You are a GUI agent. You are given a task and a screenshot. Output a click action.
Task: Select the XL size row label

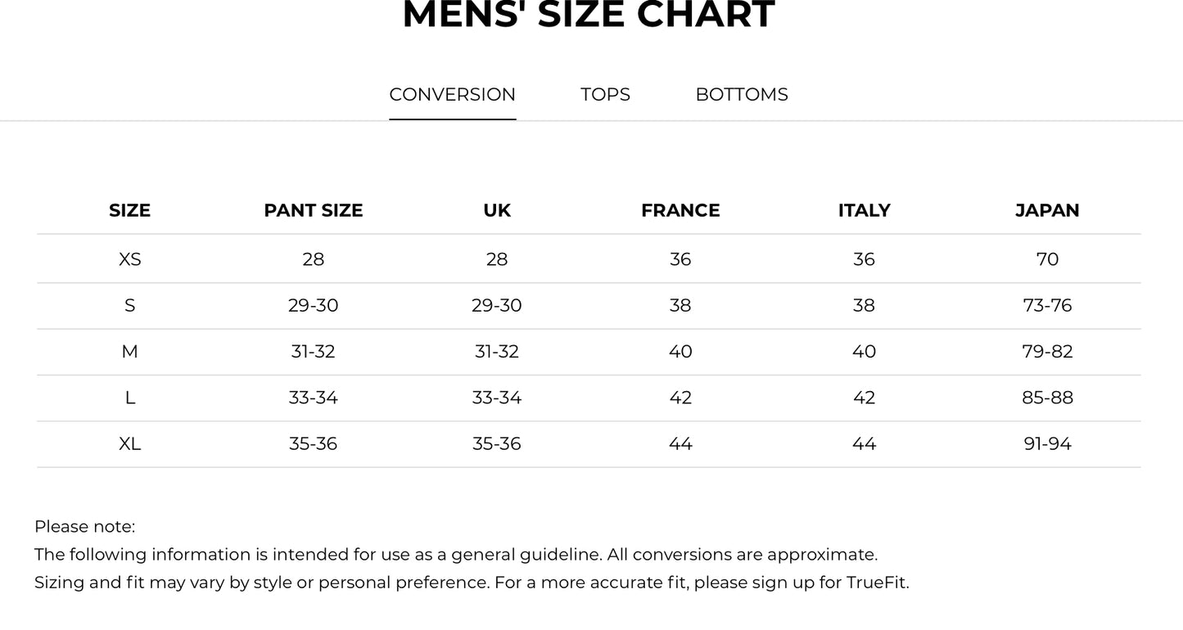(129, 444)
